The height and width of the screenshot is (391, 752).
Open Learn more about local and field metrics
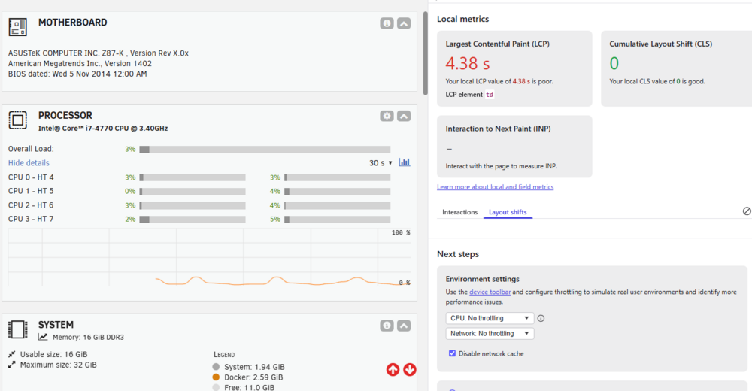(x=495, y=187)
